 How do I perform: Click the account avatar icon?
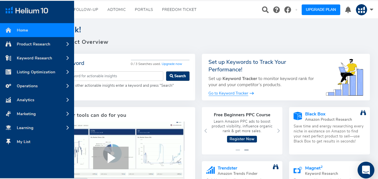tap(362, 10)
